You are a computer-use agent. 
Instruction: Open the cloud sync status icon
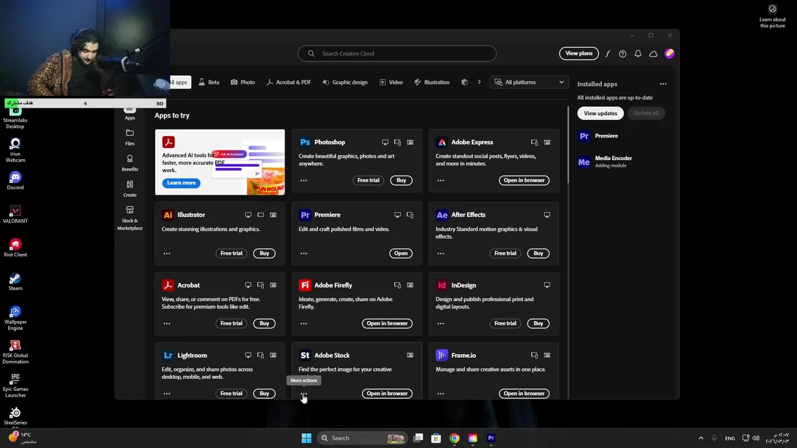tap(653, 54)
